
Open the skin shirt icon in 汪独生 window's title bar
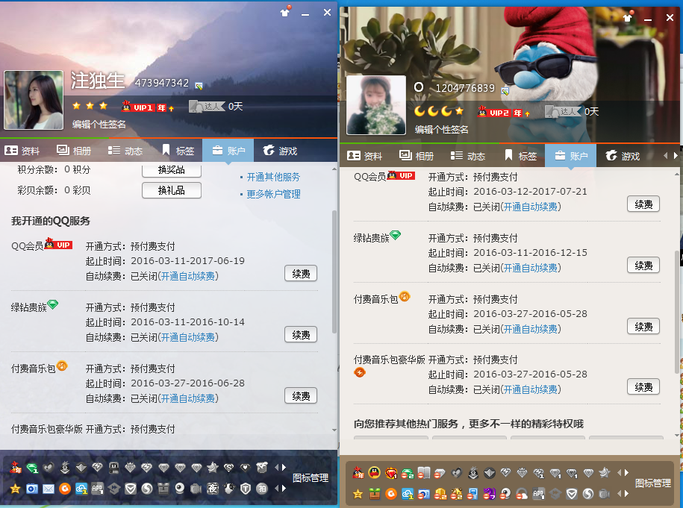click(285, 12)
